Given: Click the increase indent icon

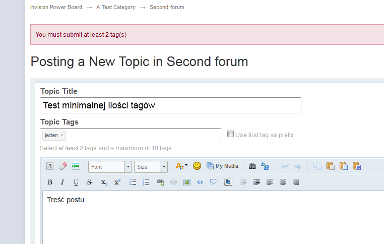Looking at the screenshot, I should (x=257, y=182).
